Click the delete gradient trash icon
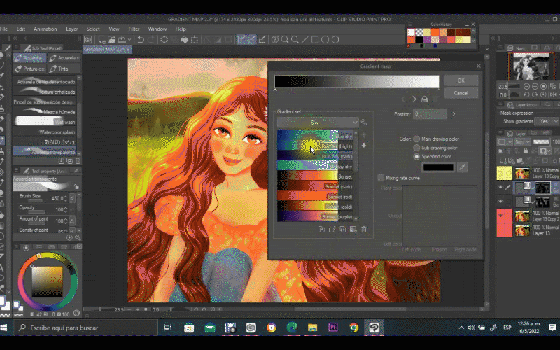 click(x=364, y=229)
